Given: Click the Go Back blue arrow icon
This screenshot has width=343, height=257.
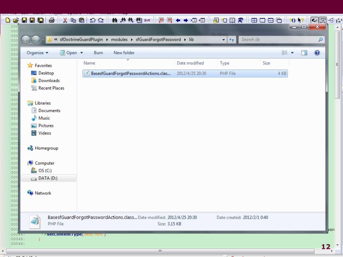Looking at the screenshot, I should (x=178, y=20).
